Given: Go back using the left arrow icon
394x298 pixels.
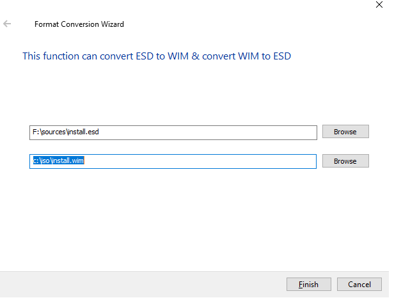Looking at the screenshot, I should (7, 24).
